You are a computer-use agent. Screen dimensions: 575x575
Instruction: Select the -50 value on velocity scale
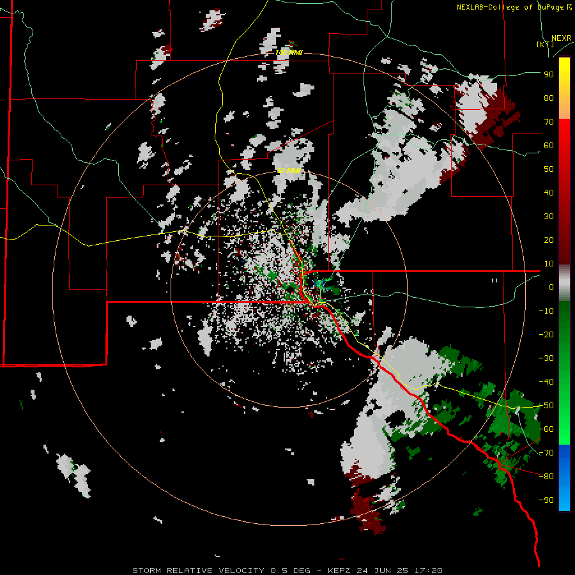click(546, 406)
